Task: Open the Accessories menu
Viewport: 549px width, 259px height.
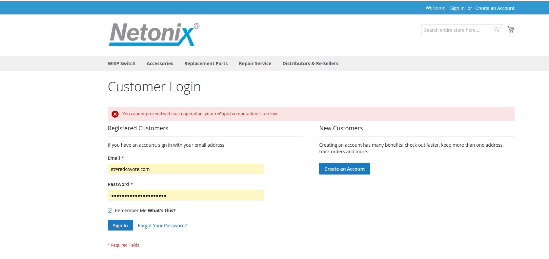Action: 160,64
